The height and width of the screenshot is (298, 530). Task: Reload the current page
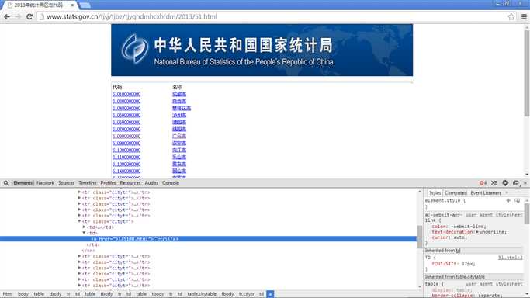(29, 16)
